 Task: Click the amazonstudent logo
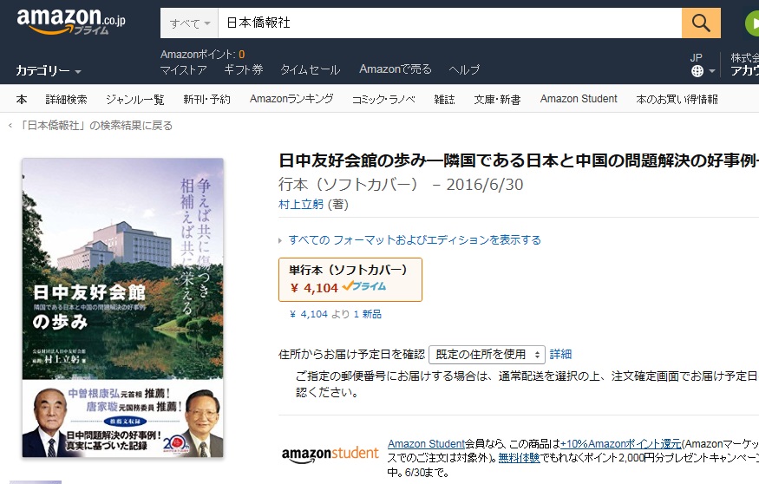pos(330,454)
